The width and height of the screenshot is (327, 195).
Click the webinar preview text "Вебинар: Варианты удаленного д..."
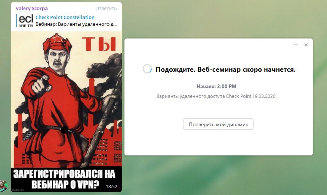point(76,24)
